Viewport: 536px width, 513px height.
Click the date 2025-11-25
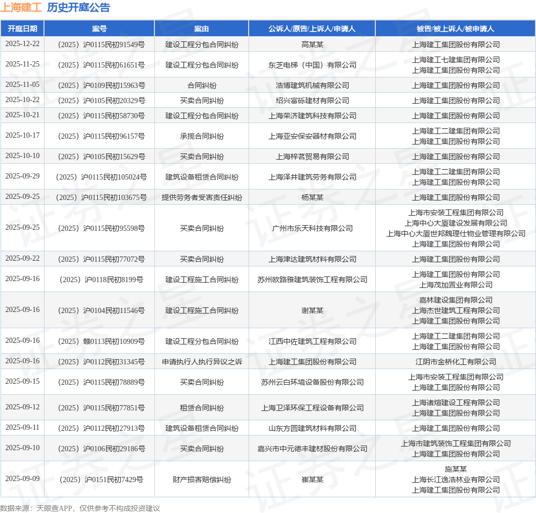(x=23, y=64)
